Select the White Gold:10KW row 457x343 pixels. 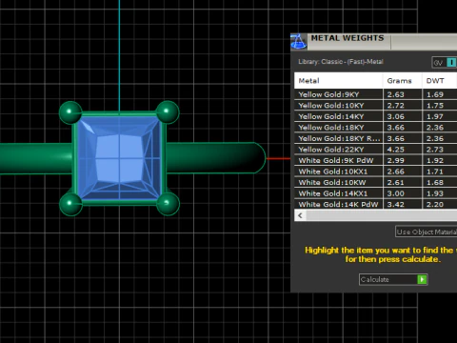(x=375, y=182)
